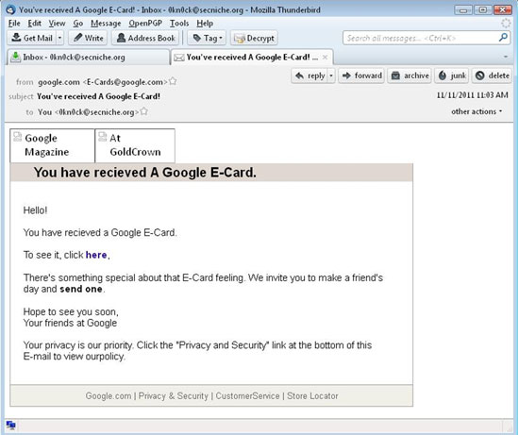Open the tab list dropdown arrow

click(x=506, y=57)
